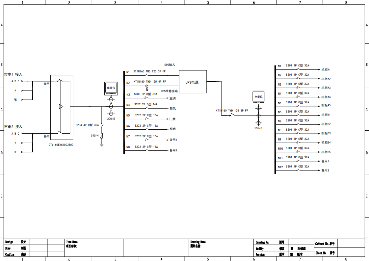Click the 空调 output label
369x261 pixels.
tap(172, 98)
